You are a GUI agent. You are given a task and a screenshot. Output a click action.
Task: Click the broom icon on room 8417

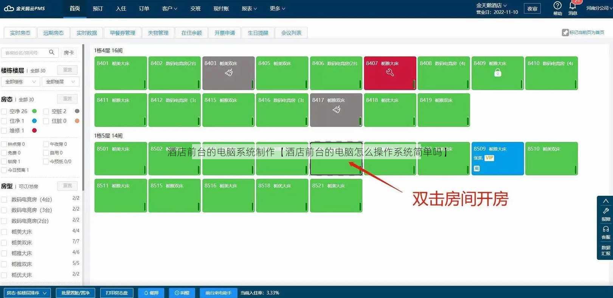click(337, 109)
